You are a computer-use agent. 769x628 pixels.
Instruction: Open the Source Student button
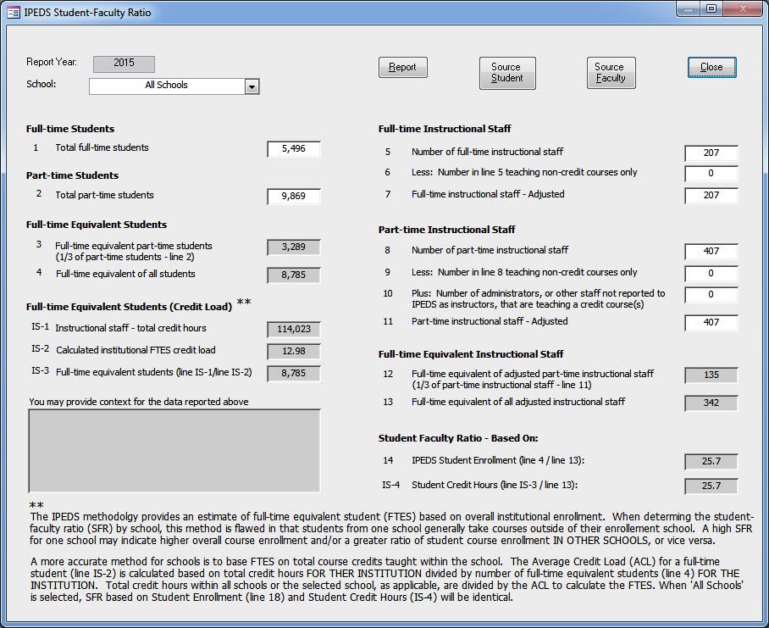pyautogui.click(x=507, y=73)
